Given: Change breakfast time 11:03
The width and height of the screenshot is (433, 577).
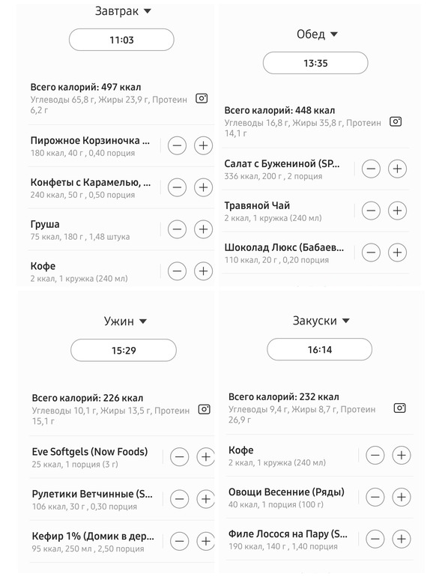Looking at the screenshot, I should point(121,40).
